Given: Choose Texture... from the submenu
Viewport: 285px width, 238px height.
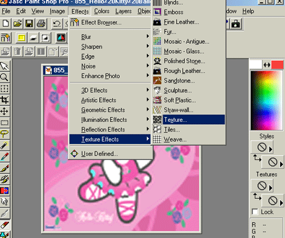Looking at the screenshot, I should point(189,120).
